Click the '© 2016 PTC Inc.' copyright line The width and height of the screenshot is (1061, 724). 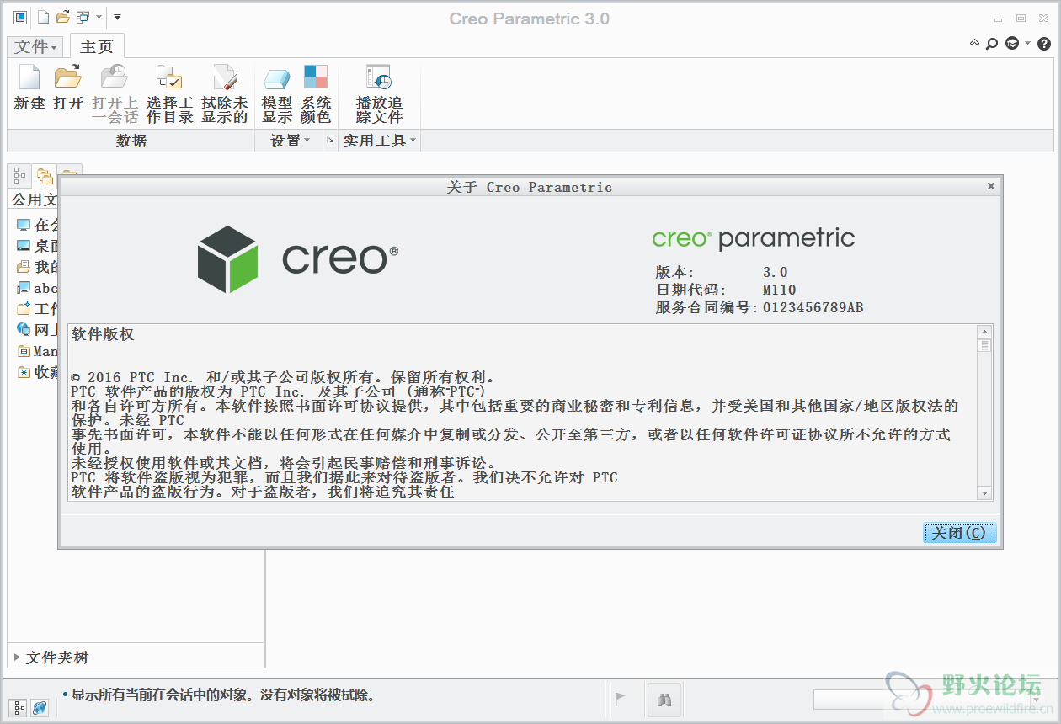285,377
